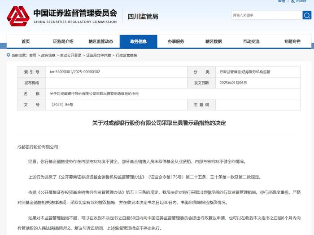Click the document number 〔2024〕86号

pos(61,105)
